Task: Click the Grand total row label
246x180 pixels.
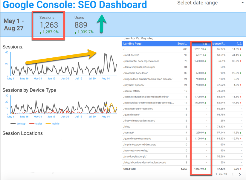Action: 129,169
